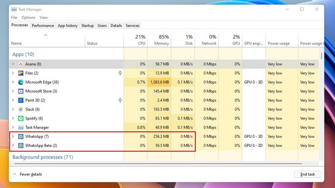The image size is (335, 188).
Task: Expand the Asana (6) process group
Action: coord(13,64)
